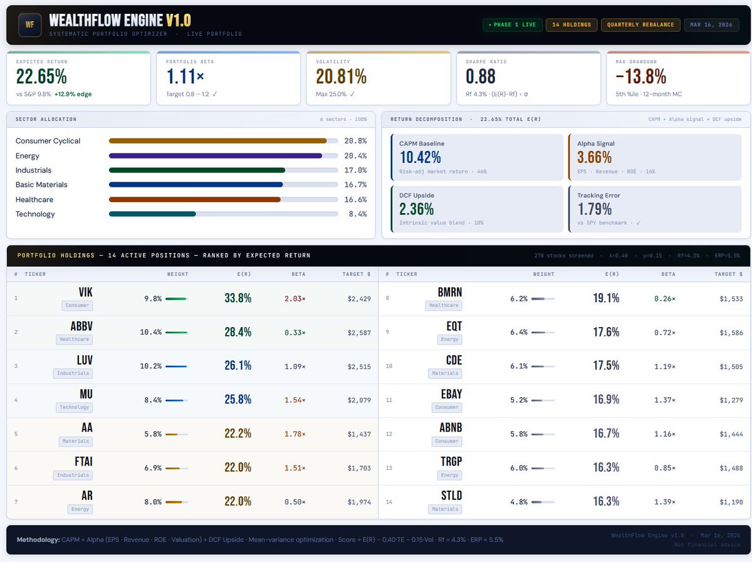Image resolution: width=752 pixels, height=562 pixels.
Task: Click BMRN expected return 19.1%
Action: (x=606, y=298)
